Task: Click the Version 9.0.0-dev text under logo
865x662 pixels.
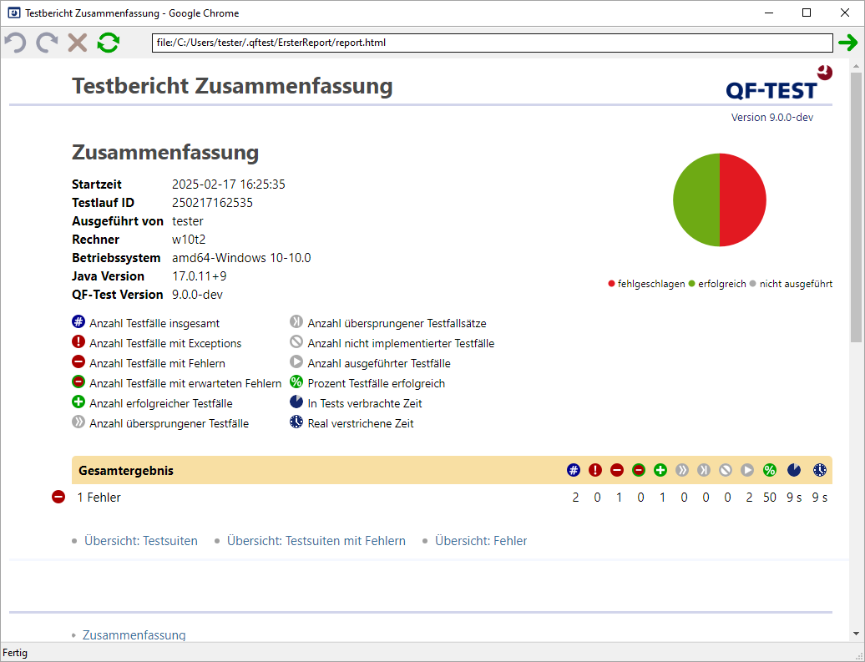Action: pos(772,117)
